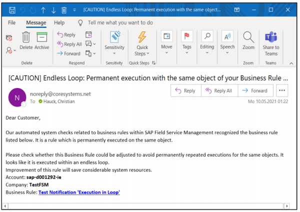The height and width of the screenshot is (212, 300).
Task: Click the Undo icon in the title bar
Action: (22, 10)
